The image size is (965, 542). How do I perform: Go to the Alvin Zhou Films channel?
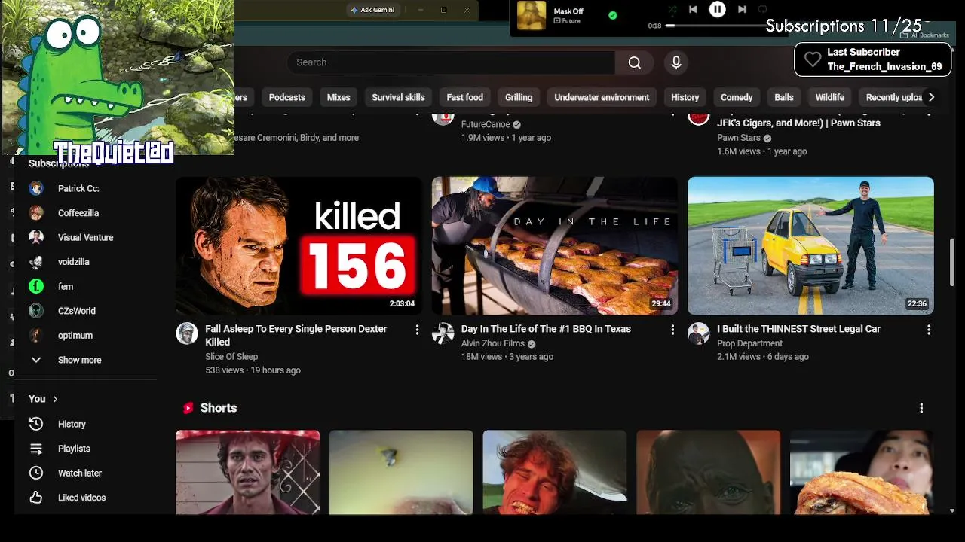coord(493,343)
